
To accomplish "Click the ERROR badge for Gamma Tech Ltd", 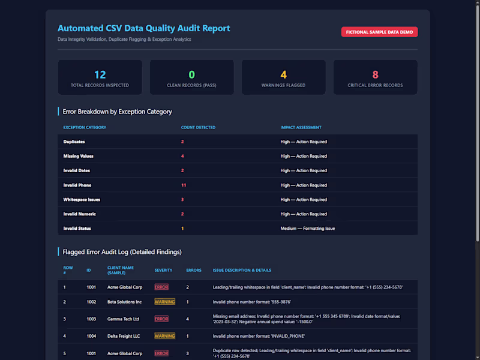I will point(161,319).
